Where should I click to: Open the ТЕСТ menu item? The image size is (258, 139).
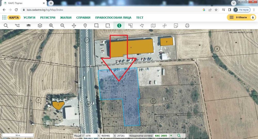(140, 18)
